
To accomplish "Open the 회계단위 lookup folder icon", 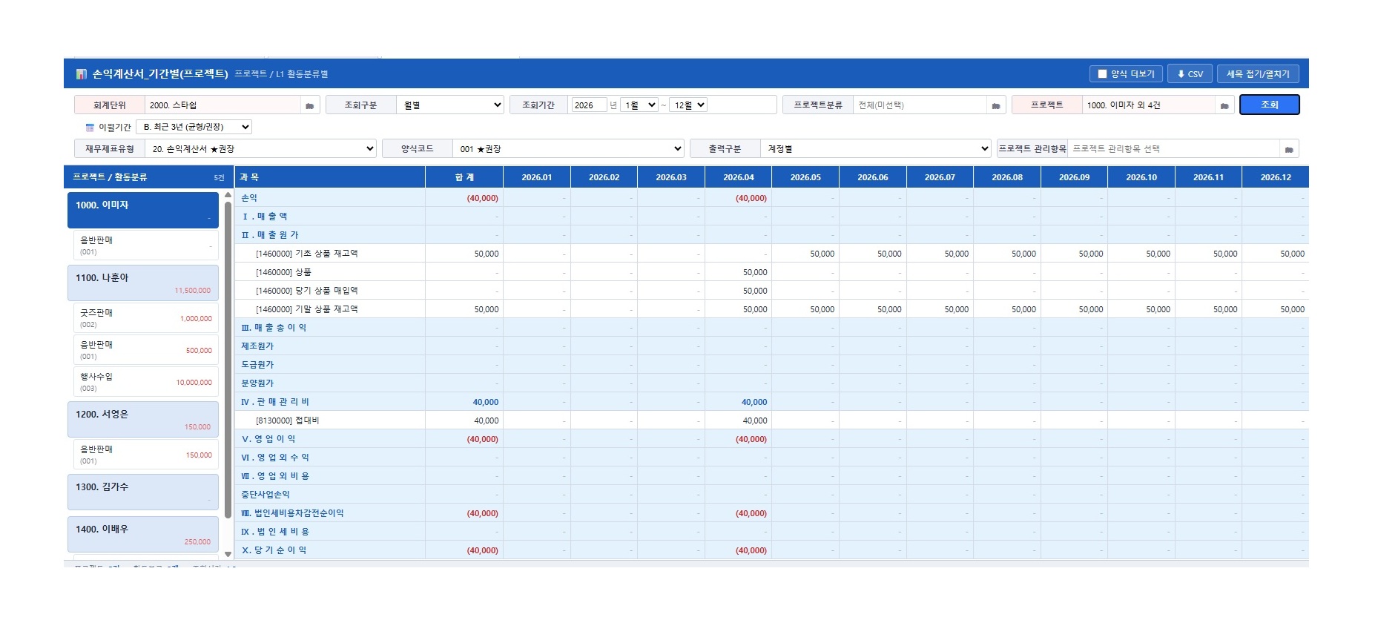I will click(x=310, y=105).
